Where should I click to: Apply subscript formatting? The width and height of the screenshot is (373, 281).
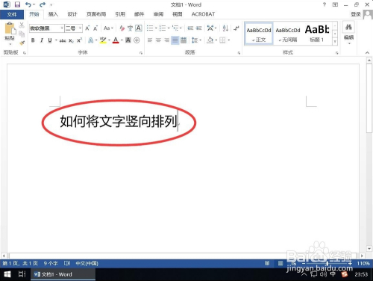(71, 40)
